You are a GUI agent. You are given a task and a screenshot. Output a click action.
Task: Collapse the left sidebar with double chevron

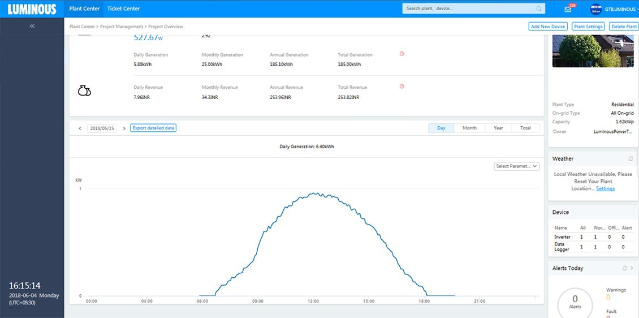[x=32, y=26]
